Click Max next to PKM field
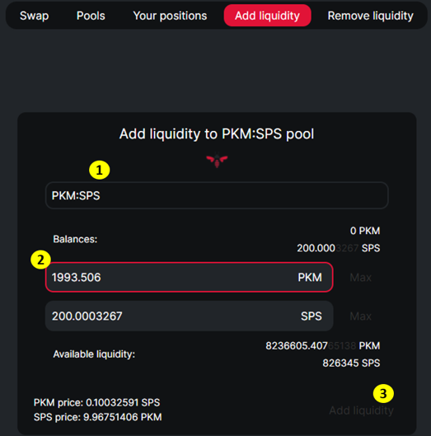This screenshot has height=436, width=431. tap(361, 277)
